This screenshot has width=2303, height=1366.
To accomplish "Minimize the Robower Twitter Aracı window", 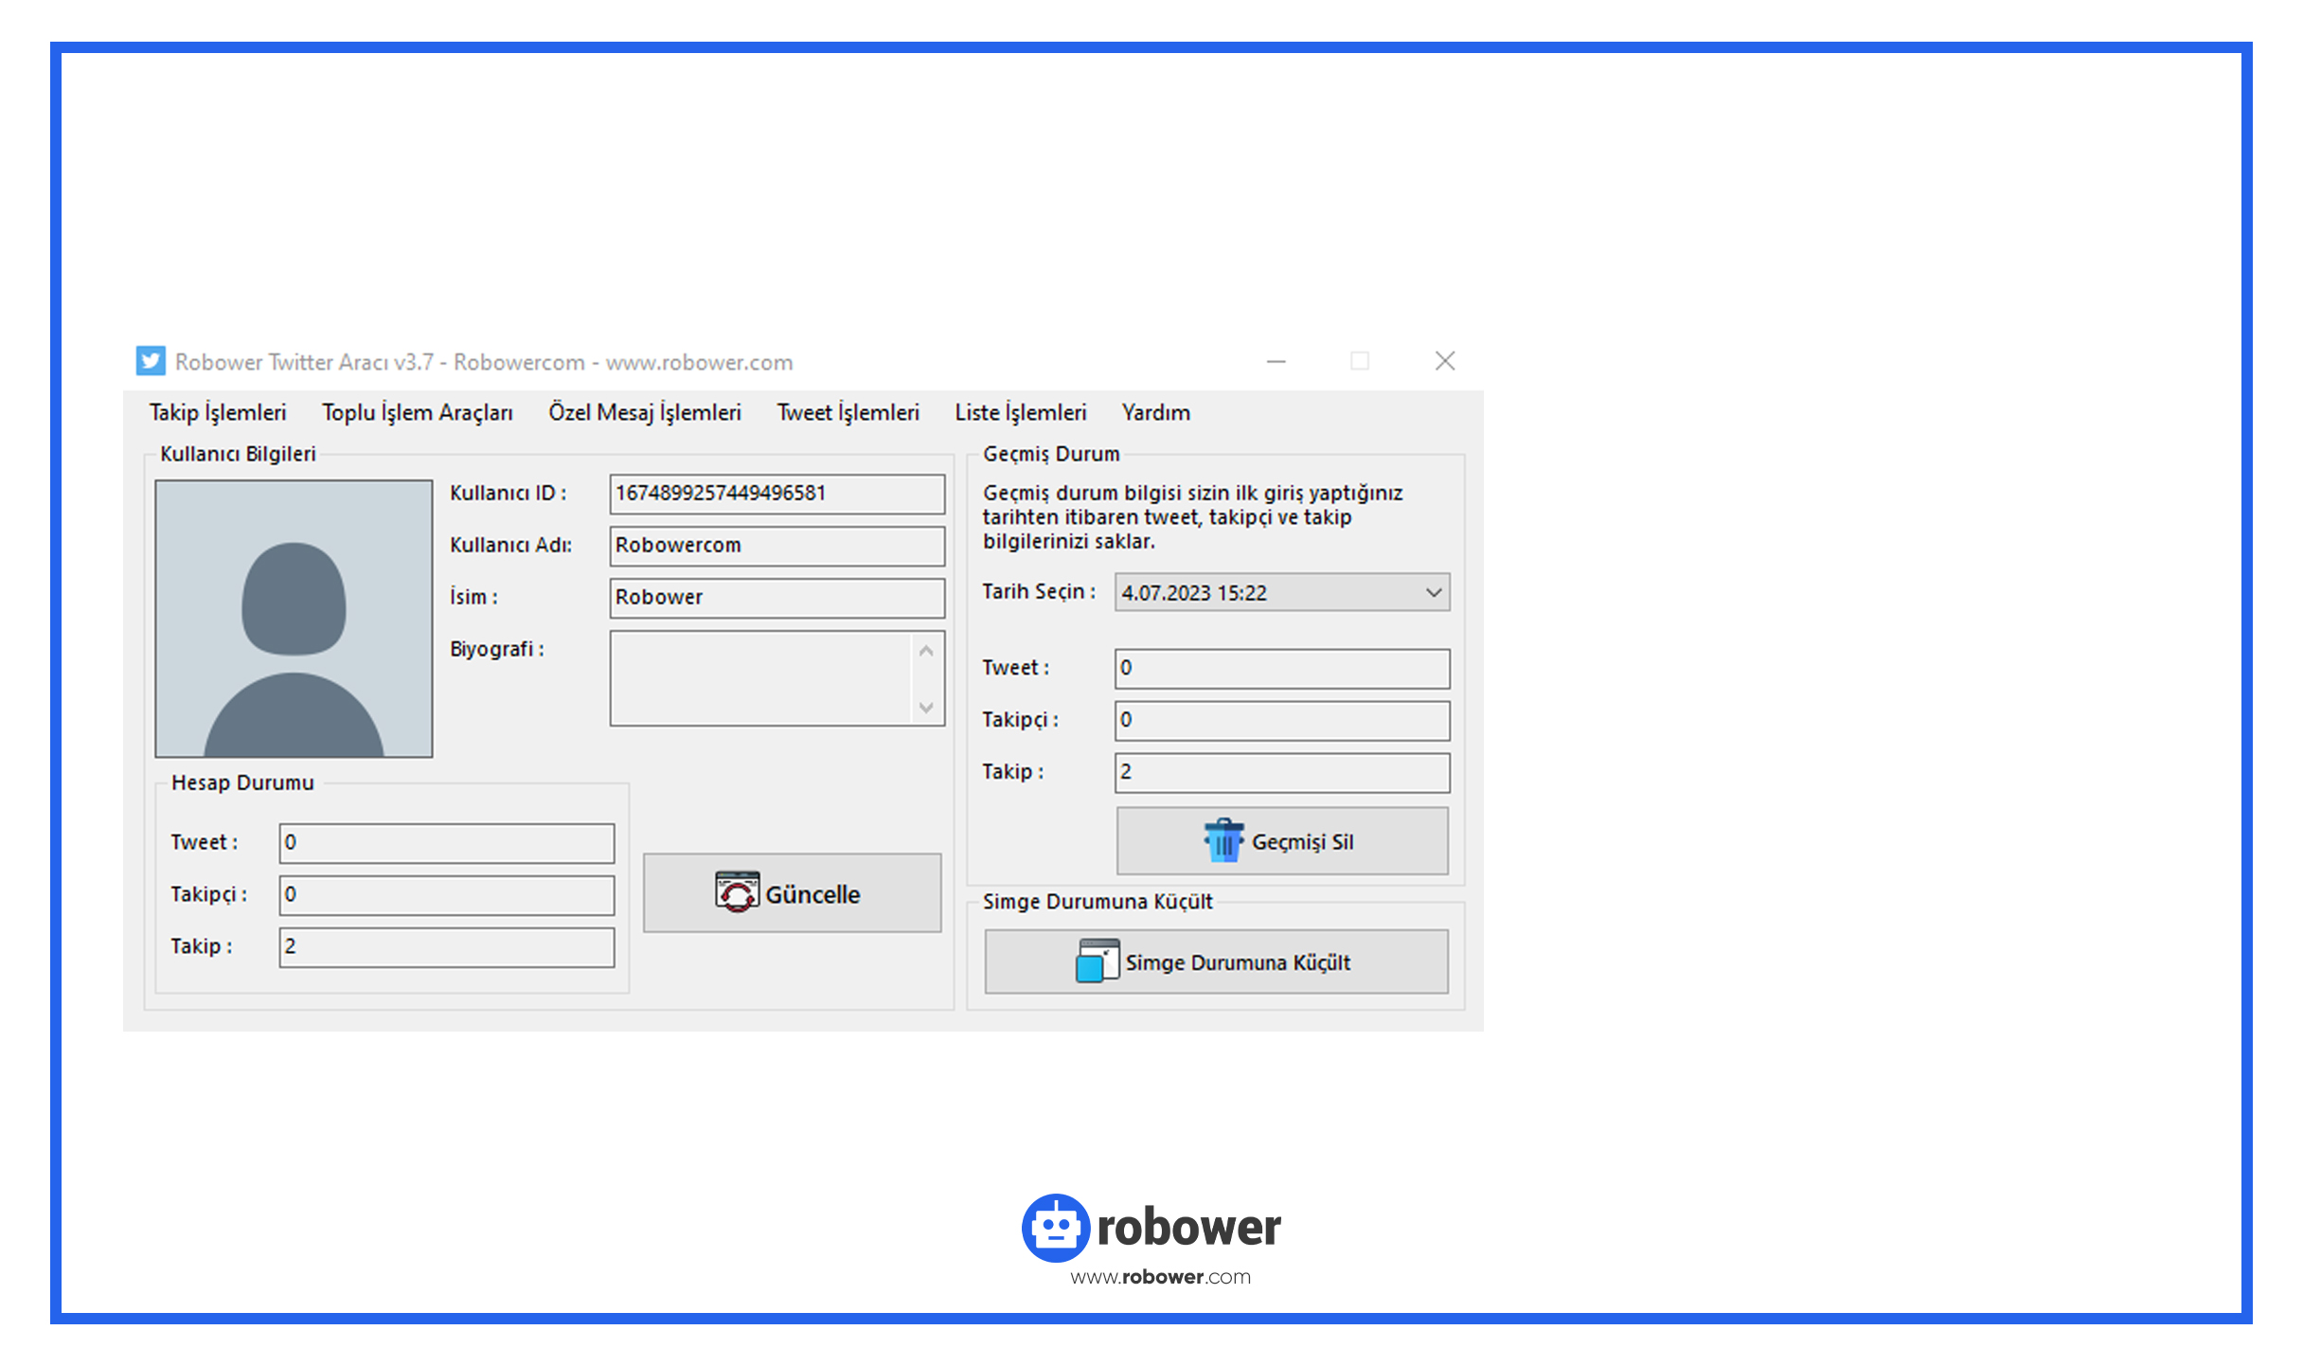I will [1276, 361].
